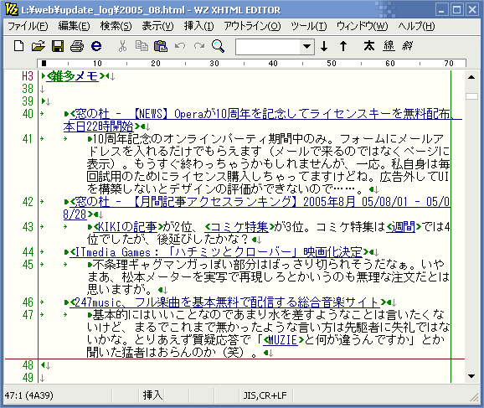This screenshot has height=408, width=484.
Task: Click the Print icon
Action: click(x=77, y=46)
